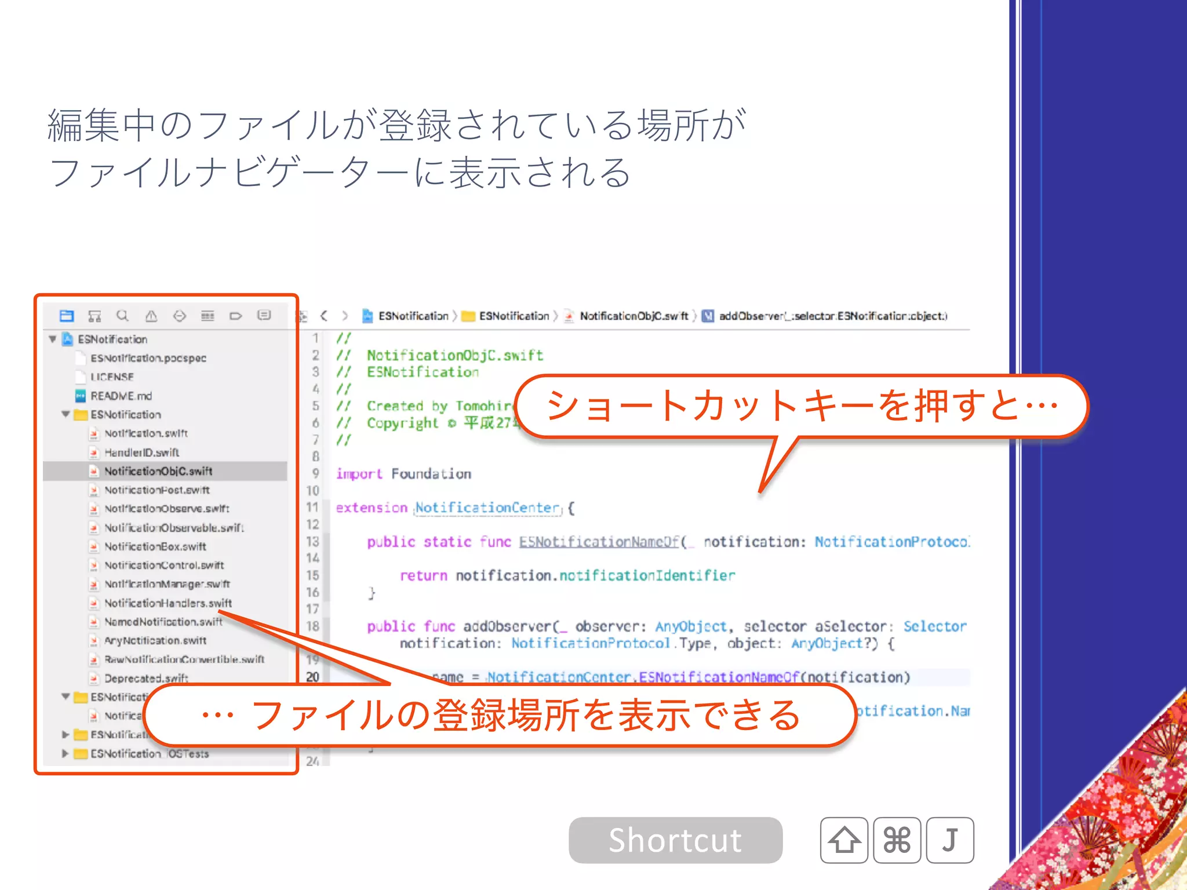Collapse the ESNotification project root
This screenshot has width=1187, height=890.
(x=53, y=339)
